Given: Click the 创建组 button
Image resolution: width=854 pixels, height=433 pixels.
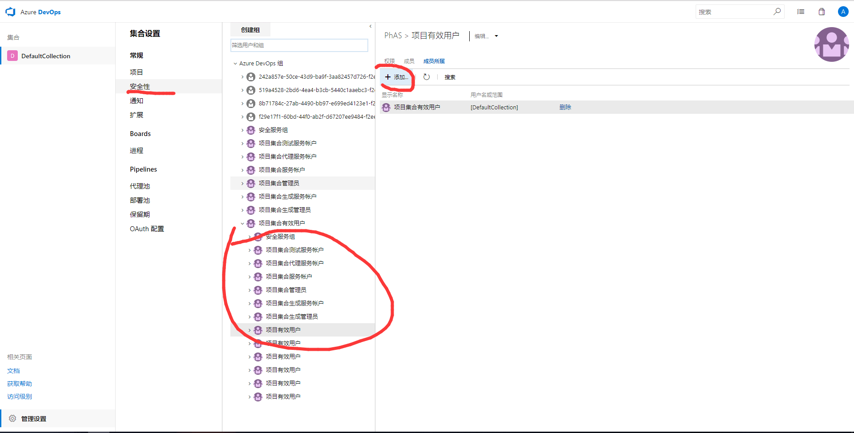Looking at the screenshot, I should (x=250, y=30).
